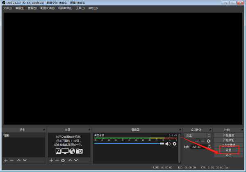Open the 工具(T) menu
246x172 pixels.
tap(80, 8)
